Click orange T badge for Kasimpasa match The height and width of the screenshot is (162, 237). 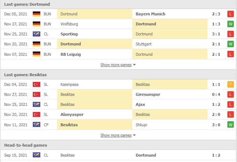(230, 84)
